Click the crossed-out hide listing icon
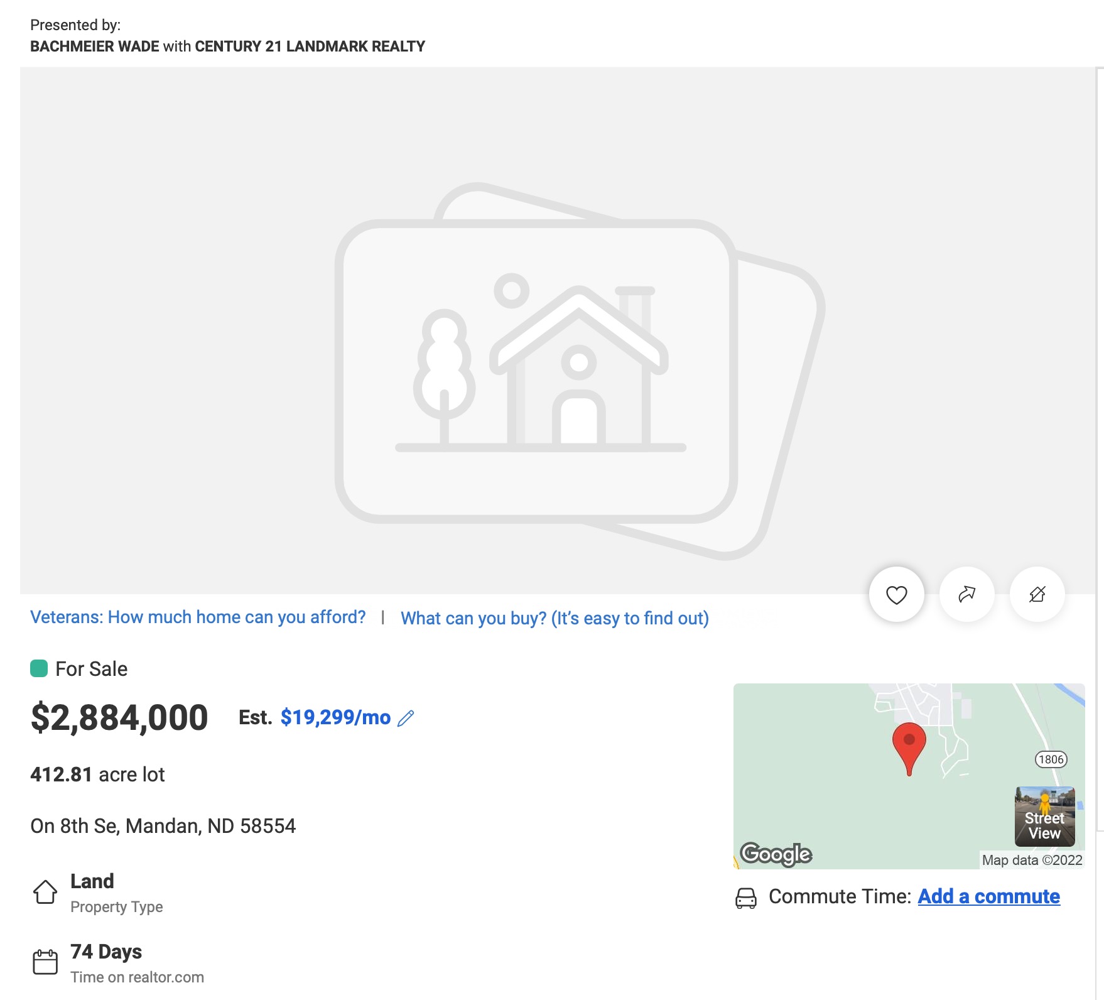This screenshot has width=1104, height=1000. click(1037, 594)
